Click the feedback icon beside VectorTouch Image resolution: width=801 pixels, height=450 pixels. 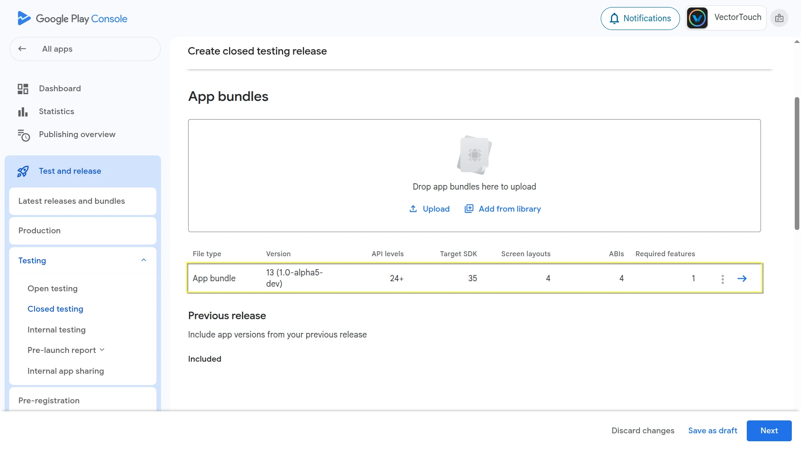pyautogui.click(x=779, y=18)
